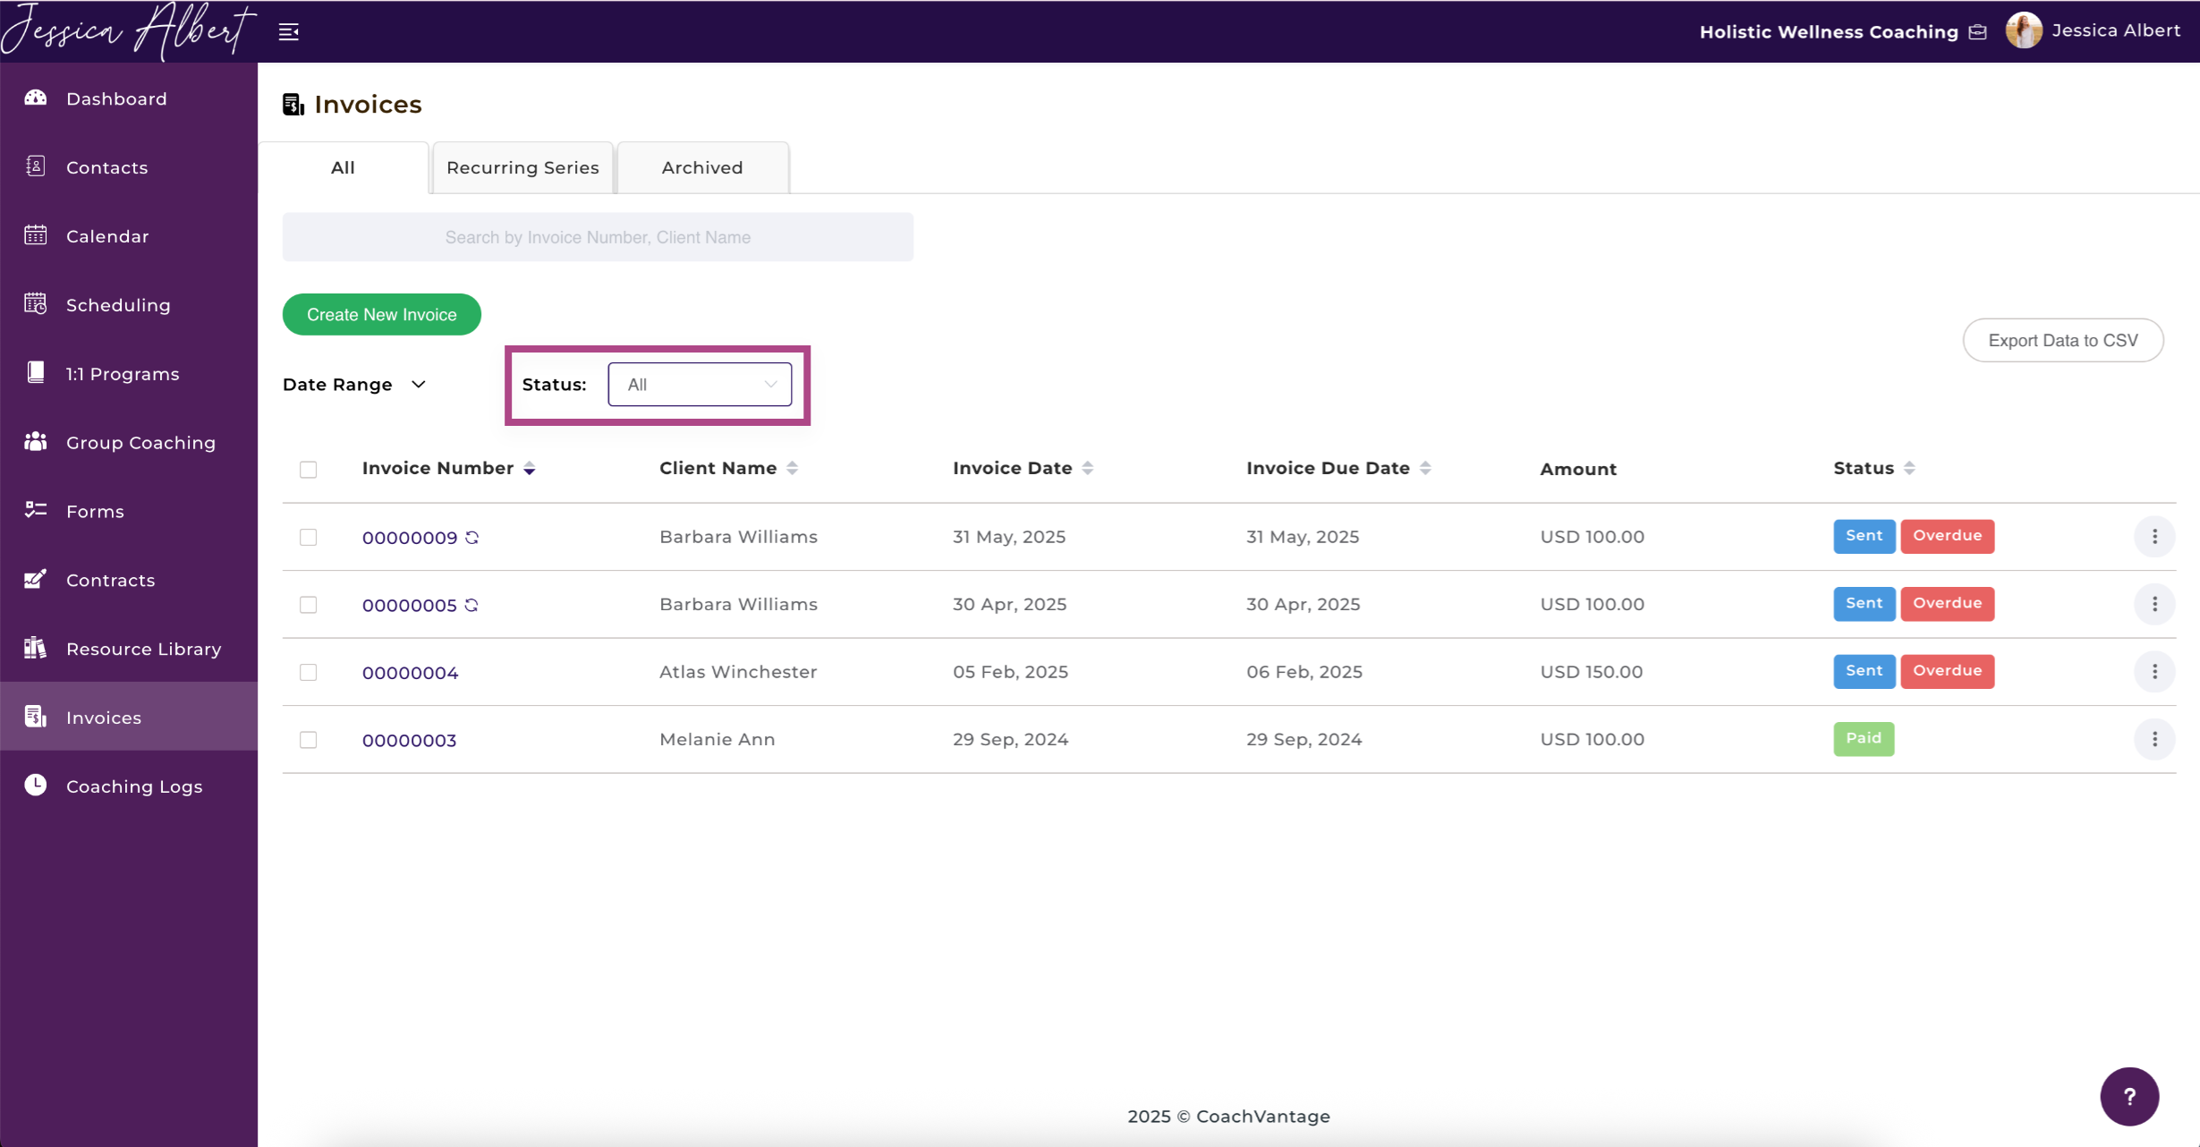Image resolution: width=2200 pixels, height=1147 pixels.
Task: Open the Dashboard sidebar icon
Action: [36, 98]
